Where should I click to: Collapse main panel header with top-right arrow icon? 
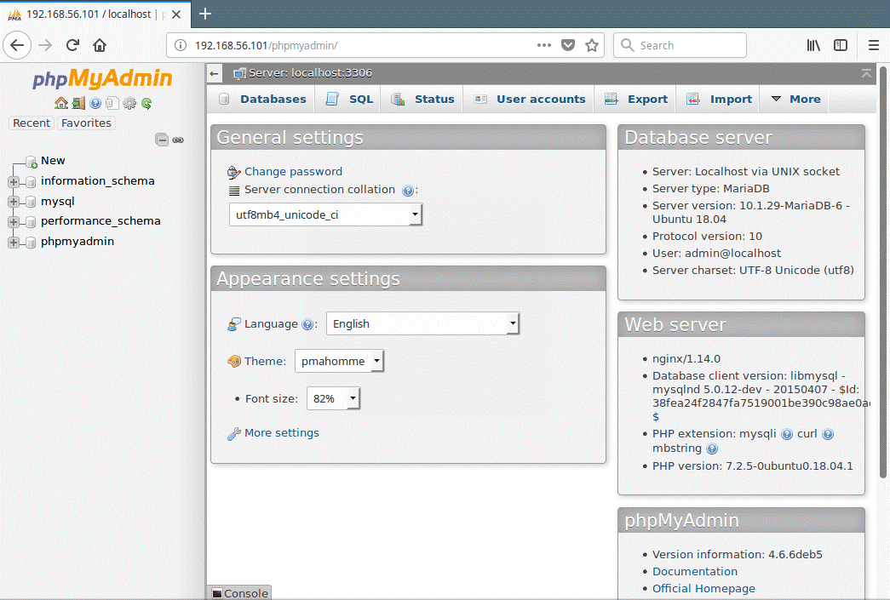866,73
